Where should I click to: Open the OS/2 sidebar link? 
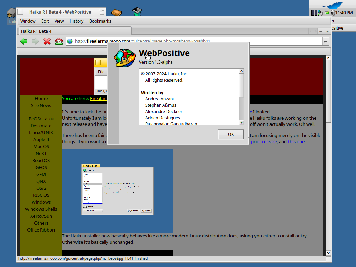click(x=41, y=188)
